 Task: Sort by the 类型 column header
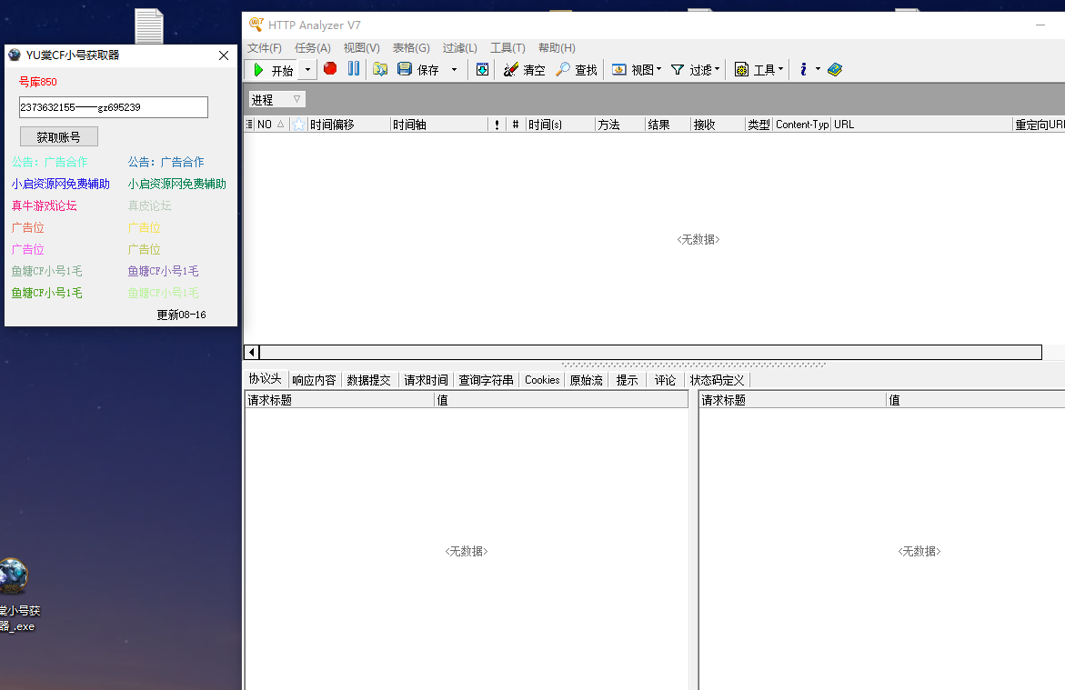tap(759, 125)
